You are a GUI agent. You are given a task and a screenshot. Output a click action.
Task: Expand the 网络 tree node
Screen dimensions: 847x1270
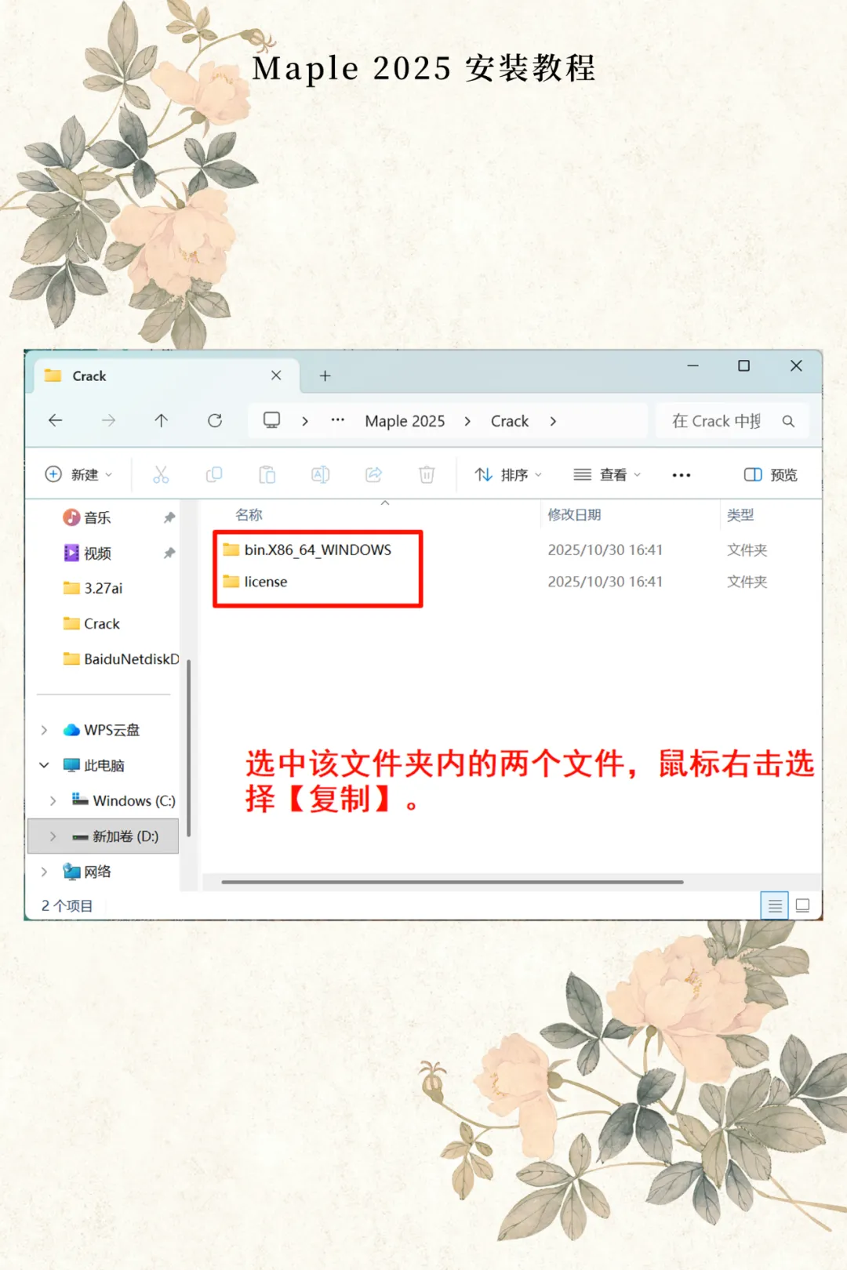45,872
